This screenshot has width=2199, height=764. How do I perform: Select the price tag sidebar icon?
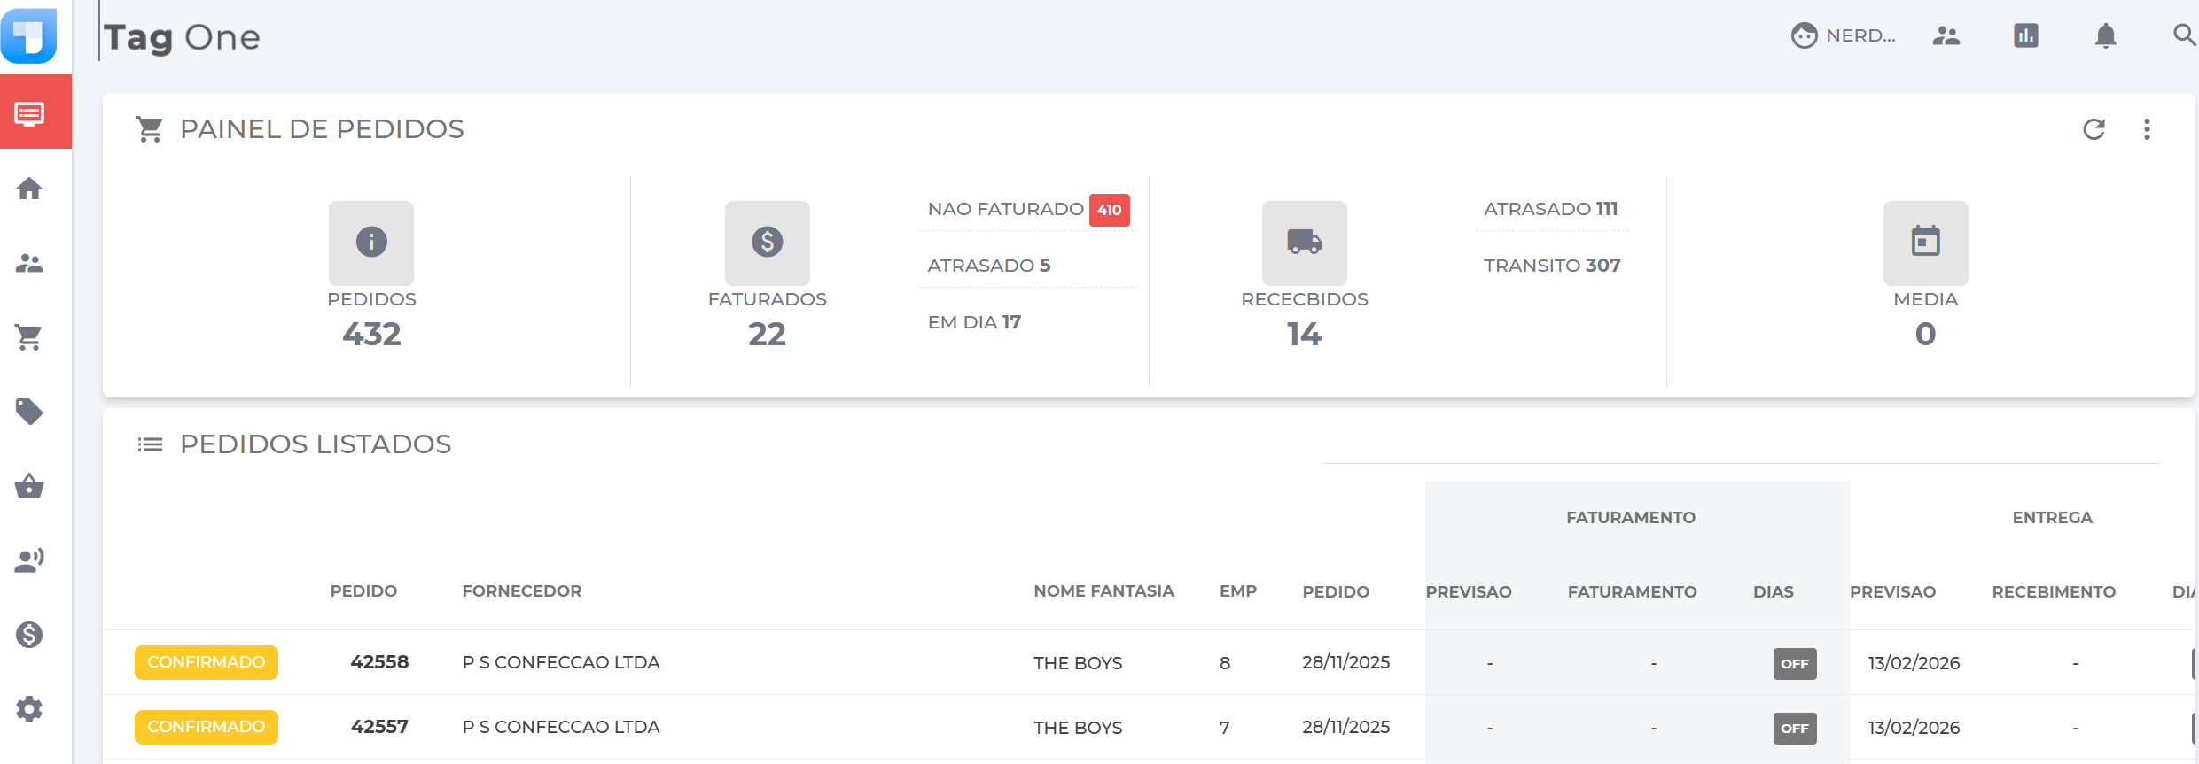pyautogui.click(x=29, y=412)
